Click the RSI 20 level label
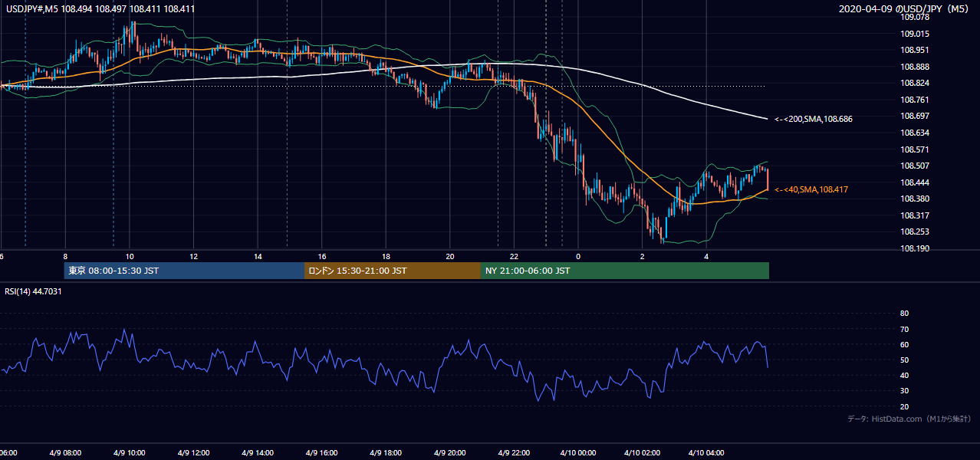The height and width of the screenshot is (460, 980). pos(904,406)
